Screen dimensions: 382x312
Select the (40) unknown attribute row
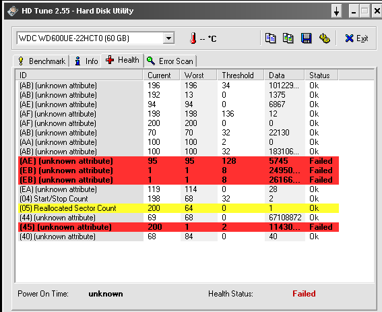[179, 237]
